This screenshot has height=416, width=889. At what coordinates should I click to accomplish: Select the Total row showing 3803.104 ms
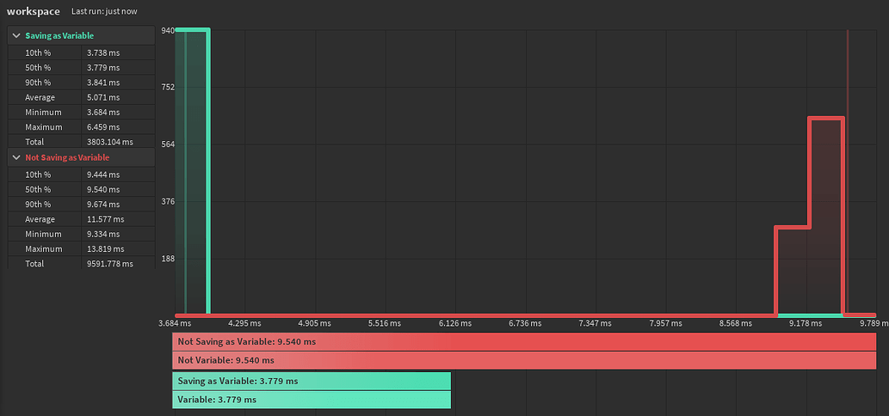click(x=81, y=142)
